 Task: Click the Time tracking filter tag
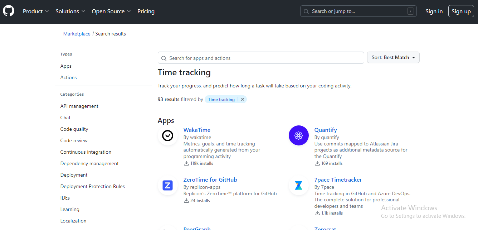point(221,100)
